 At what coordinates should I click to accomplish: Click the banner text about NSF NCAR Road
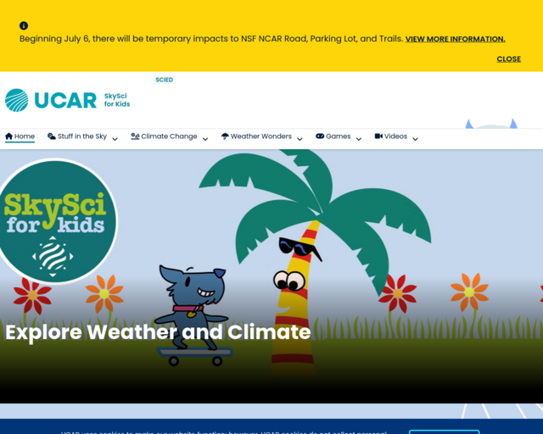211,39
